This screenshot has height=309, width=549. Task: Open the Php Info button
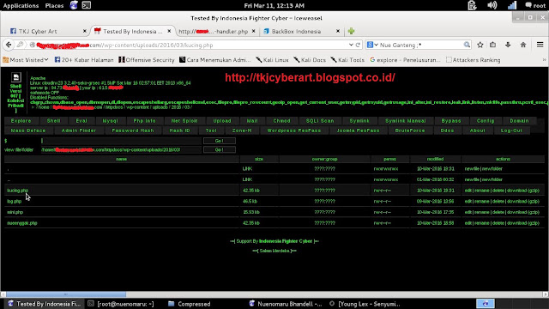pyautogui.click(x=144, y=121)
